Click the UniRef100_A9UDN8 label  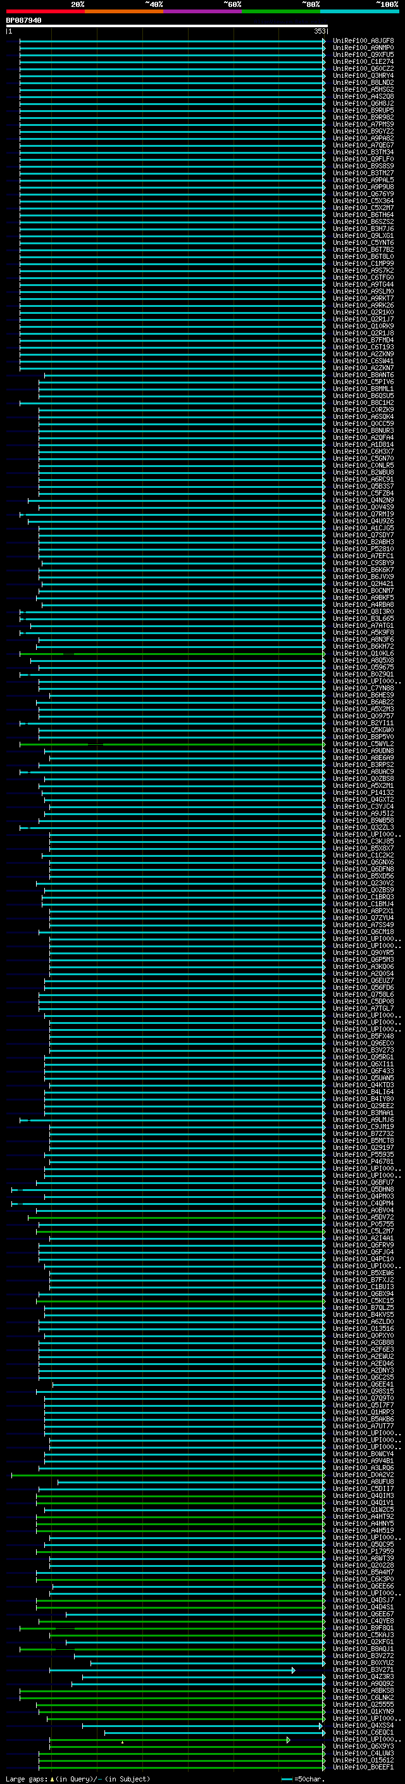coord(363,751)
